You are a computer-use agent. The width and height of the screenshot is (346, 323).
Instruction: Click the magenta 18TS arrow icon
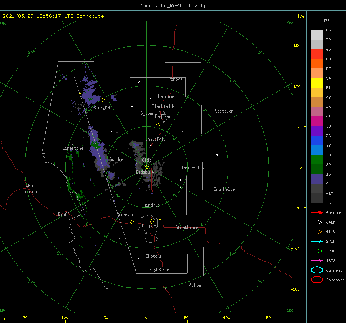(x=317, y=261)
